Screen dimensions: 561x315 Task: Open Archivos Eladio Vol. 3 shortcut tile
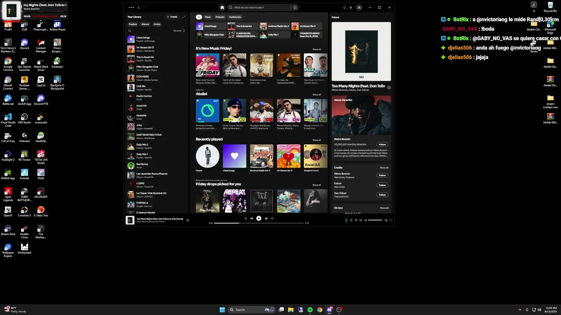pos(275,26)
